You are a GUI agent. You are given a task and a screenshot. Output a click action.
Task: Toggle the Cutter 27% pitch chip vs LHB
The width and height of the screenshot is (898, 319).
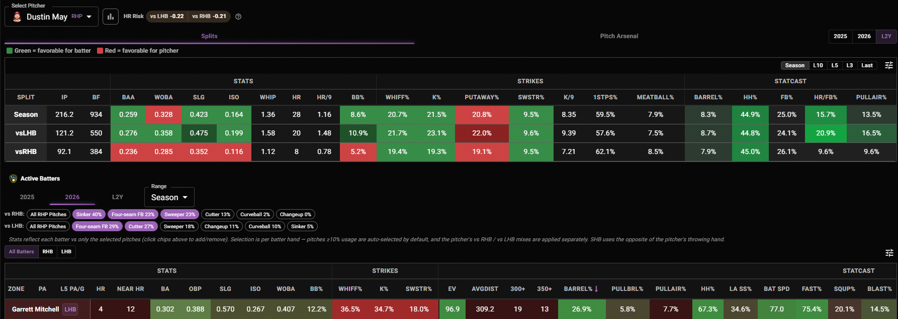[x=141, y=226]
